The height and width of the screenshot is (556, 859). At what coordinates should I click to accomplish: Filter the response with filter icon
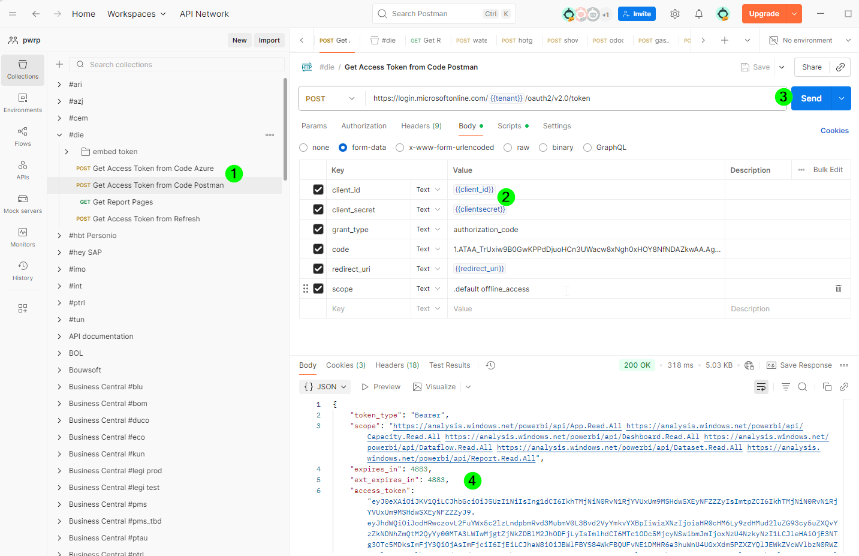tap(786, 387)
